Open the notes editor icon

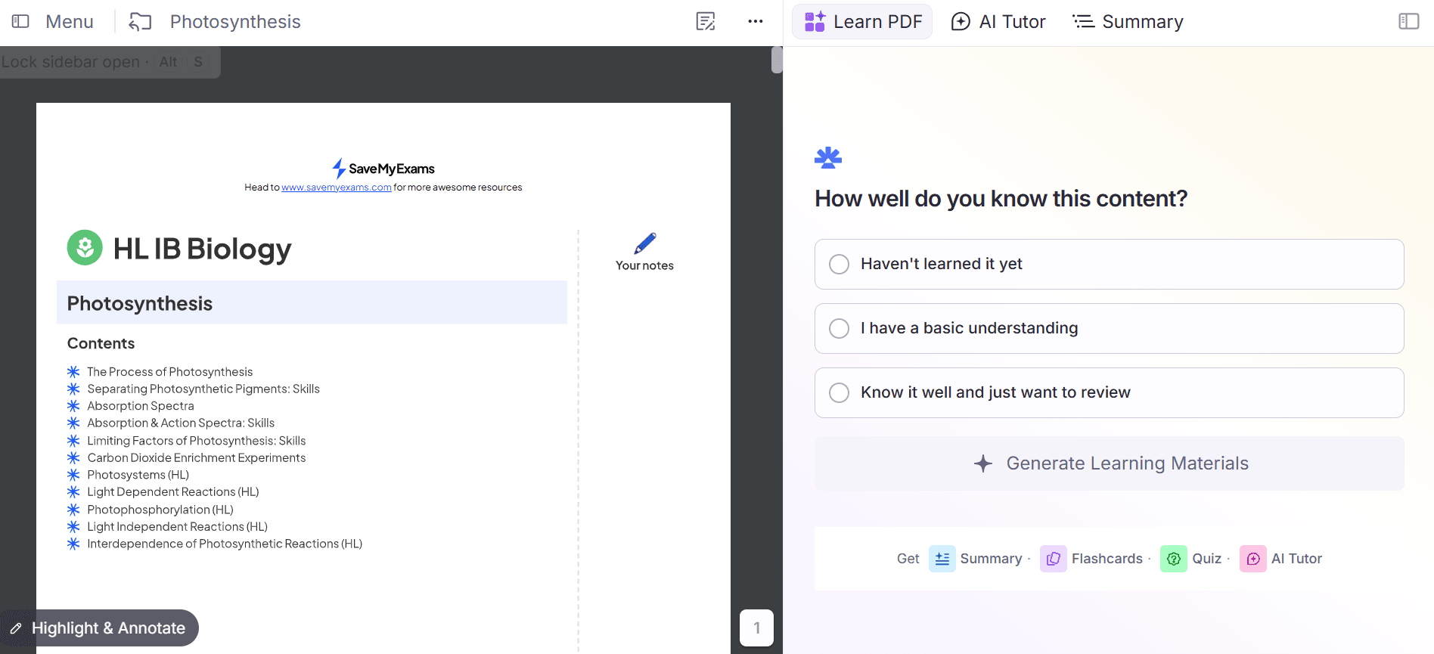(706, 21)
